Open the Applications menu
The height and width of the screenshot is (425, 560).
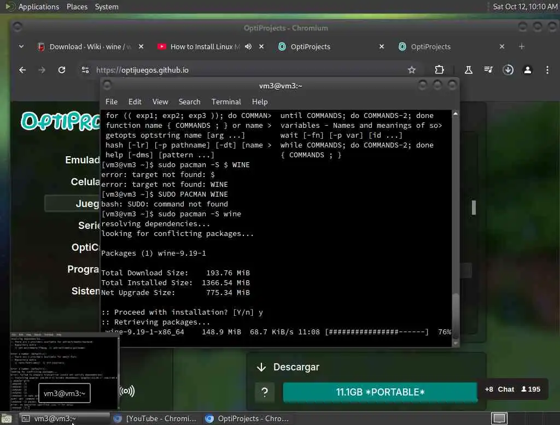pyautogui.click(x=39, y=7)
